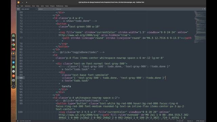217x122 pixels.
Task: Open the Preferences menu
Action: point(60,6)
